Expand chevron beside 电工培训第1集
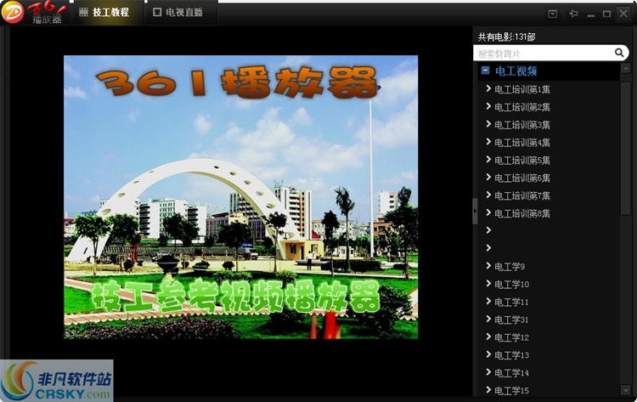 (488, 88)
